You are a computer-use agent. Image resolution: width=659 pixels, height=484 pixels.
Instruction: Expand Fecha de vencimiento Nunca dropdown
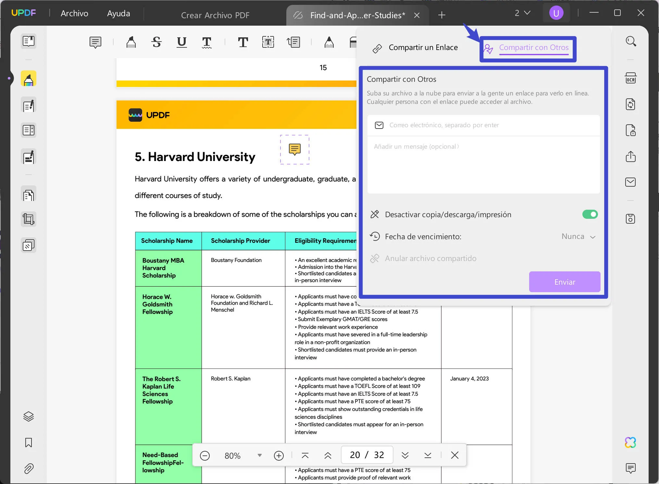[578, 237]
